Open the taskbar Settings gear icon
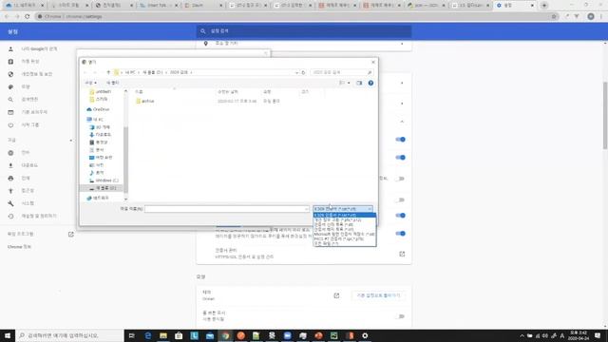 click(x=365, y=335)
